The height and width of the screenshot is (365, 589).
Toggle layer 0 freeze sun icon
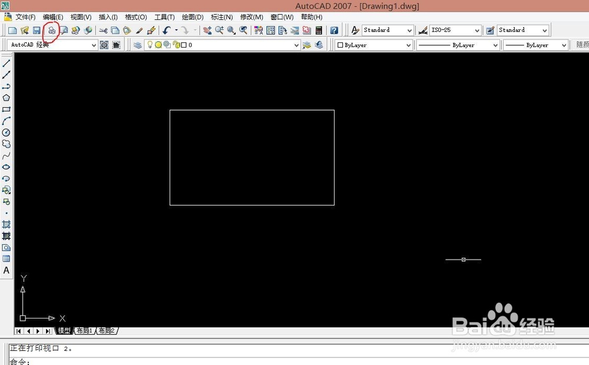[158, 45]
